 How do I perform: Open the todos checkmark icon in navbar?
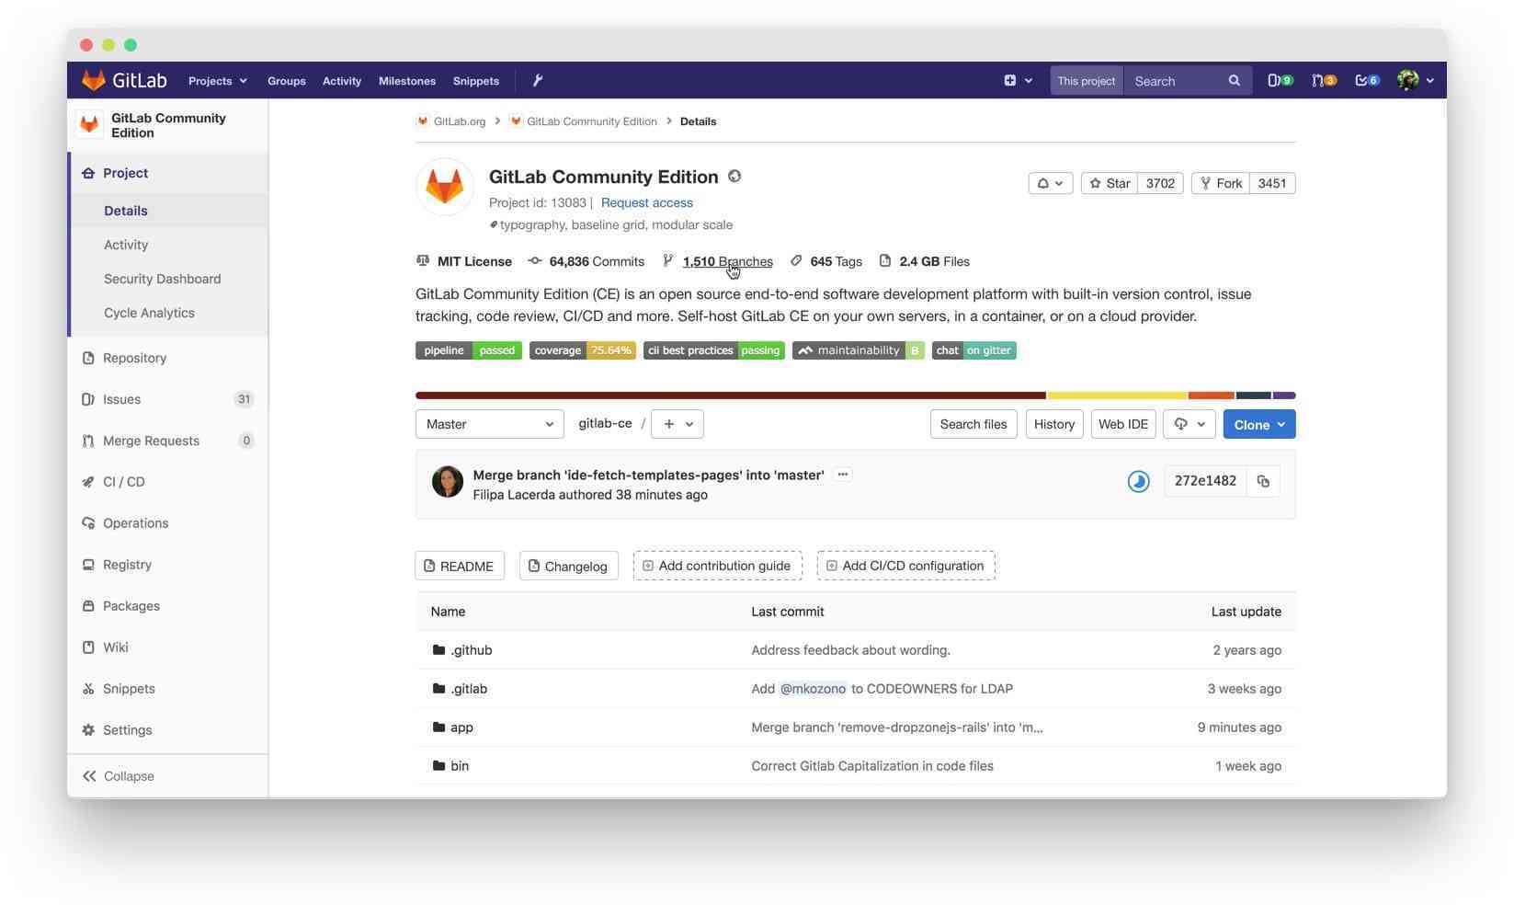pos(1366,81)
